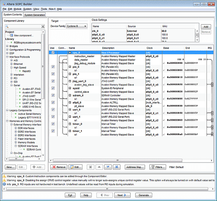Select the JTAG UART component in library
The height and width of the screenshot is (201, 217).
pyautogui.click(x=29, y=96)
